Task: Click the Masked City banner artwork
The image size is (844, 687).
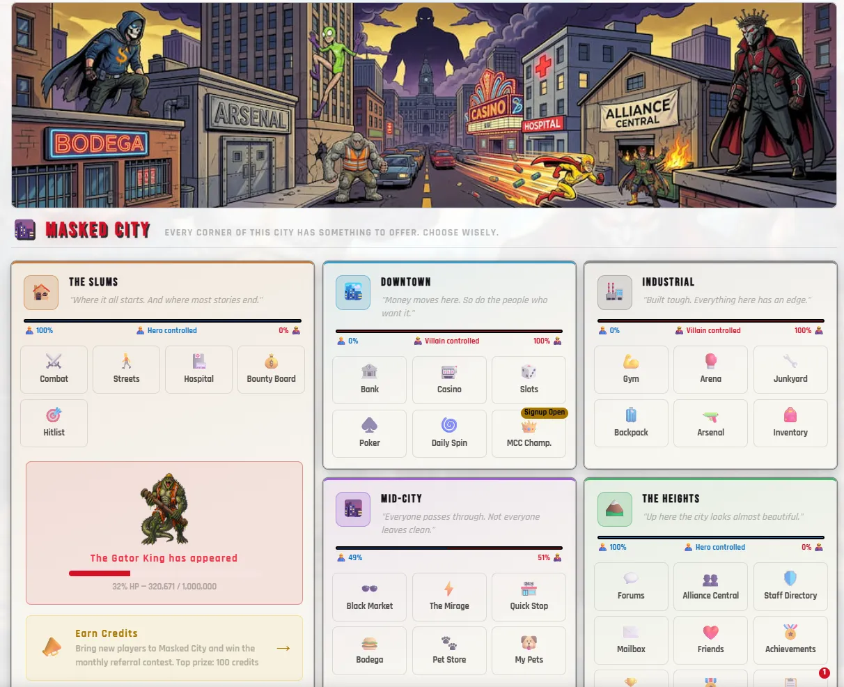Action: click(424, 105)
